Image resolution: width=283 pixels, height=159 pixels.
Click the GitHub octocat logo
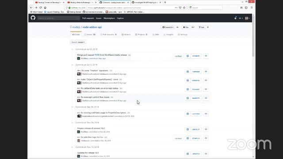coord(33,18)
